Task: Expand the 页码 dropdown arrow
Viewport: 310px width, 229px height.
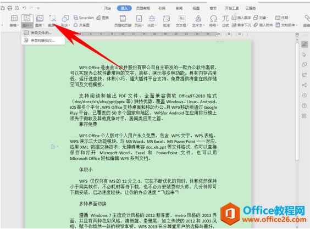Action: [143, 25]
